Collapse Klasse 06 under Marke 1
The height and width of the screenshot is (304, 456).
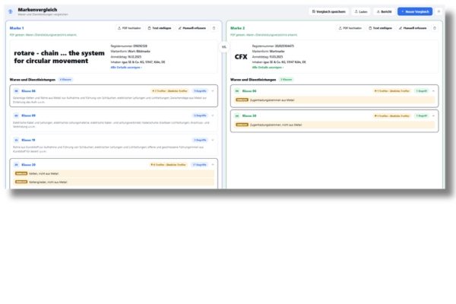coord(213,91)
